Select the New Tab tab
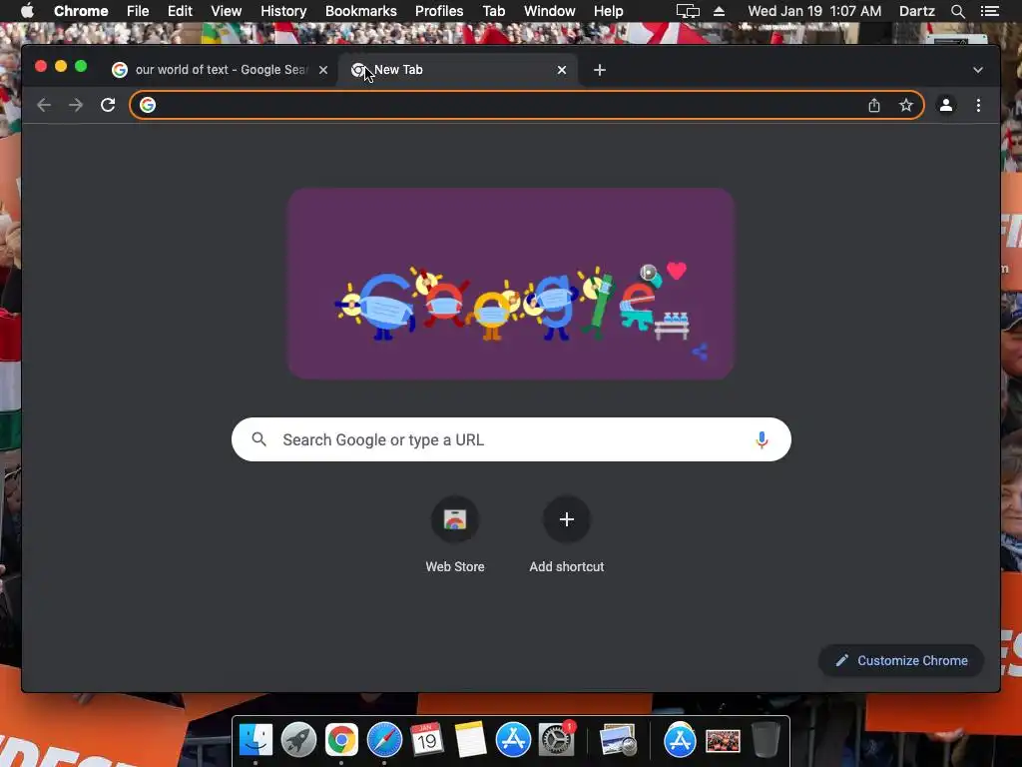Image resolution: width=1022 pixels, height=767 pixels. [x=456, y=70]
